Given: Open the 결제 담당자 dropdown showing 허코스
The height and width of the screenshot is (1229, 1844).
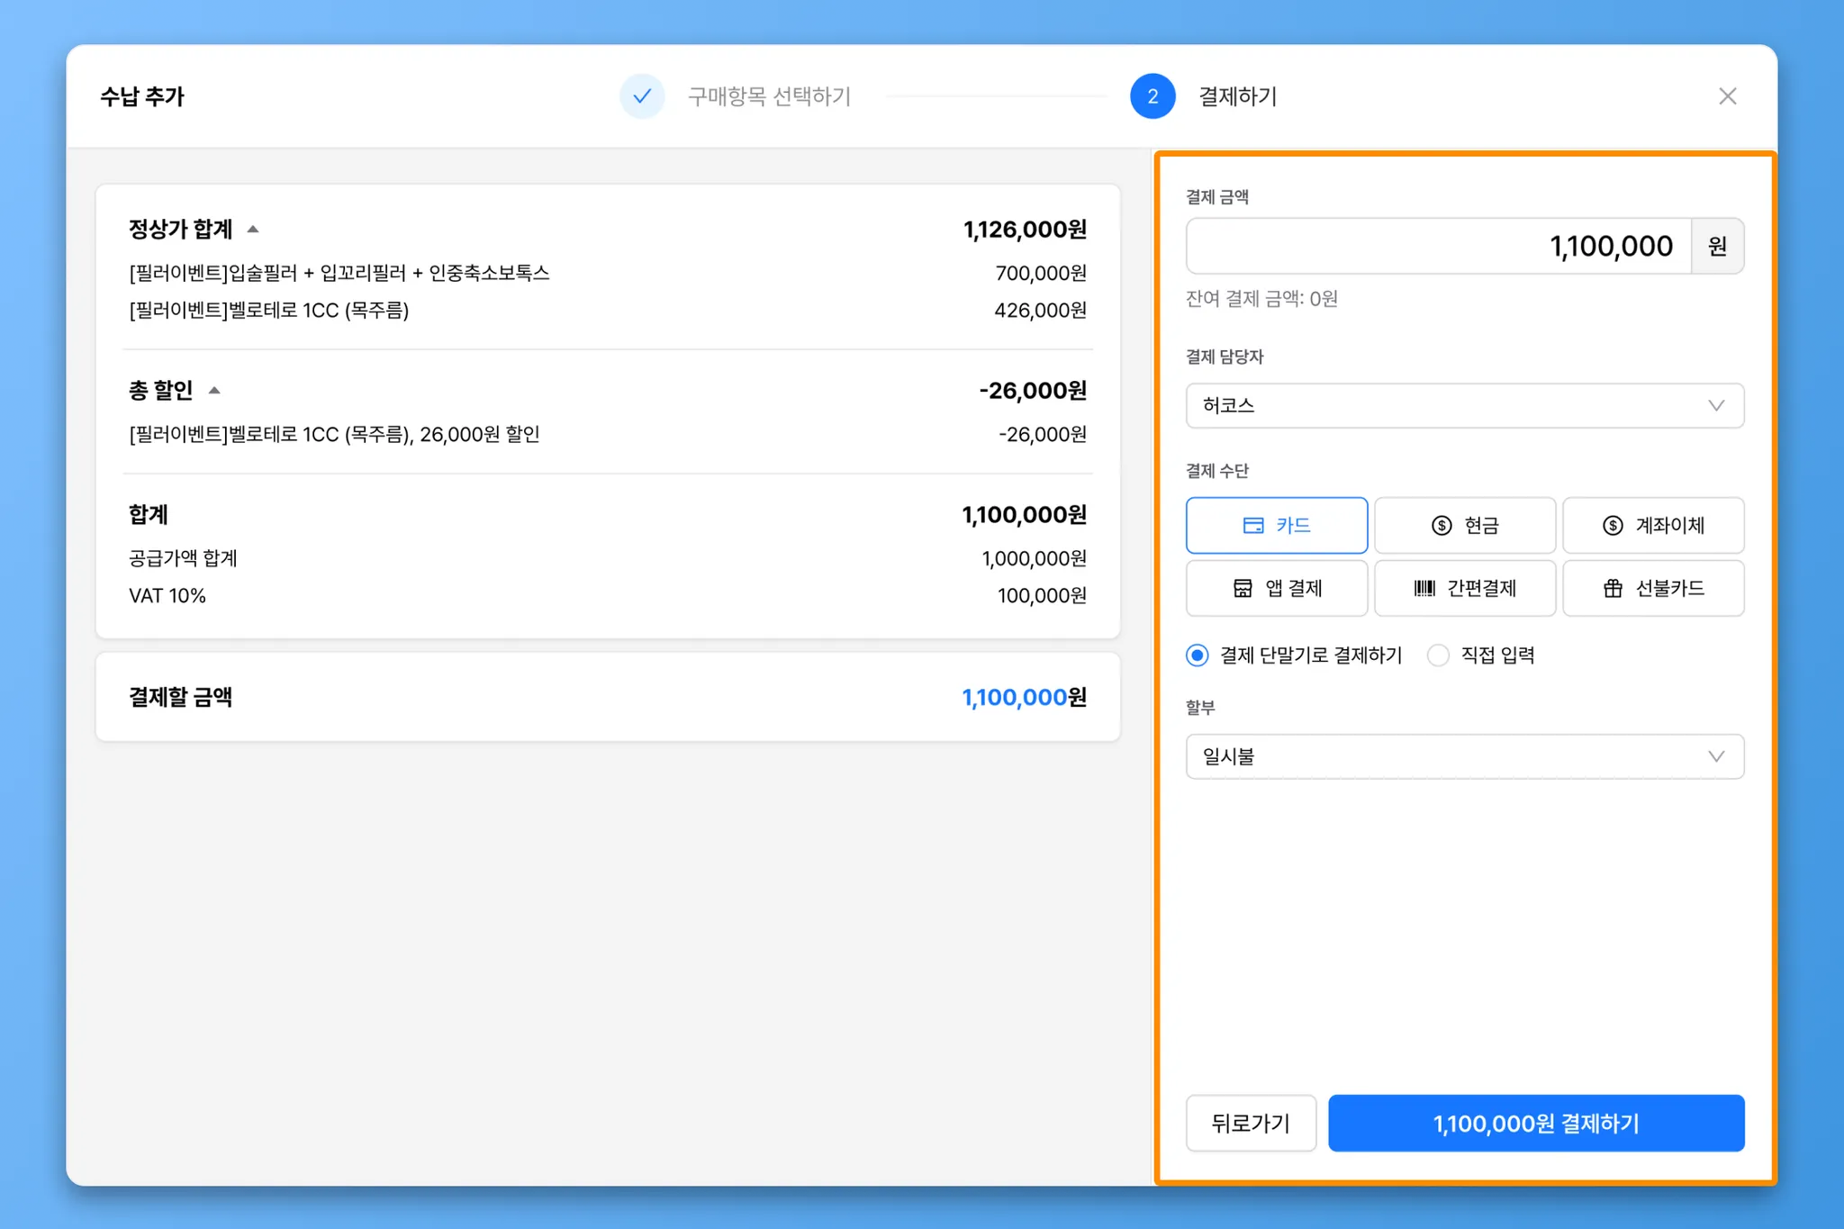Looking at the screenshot, I should [1464, 405].
